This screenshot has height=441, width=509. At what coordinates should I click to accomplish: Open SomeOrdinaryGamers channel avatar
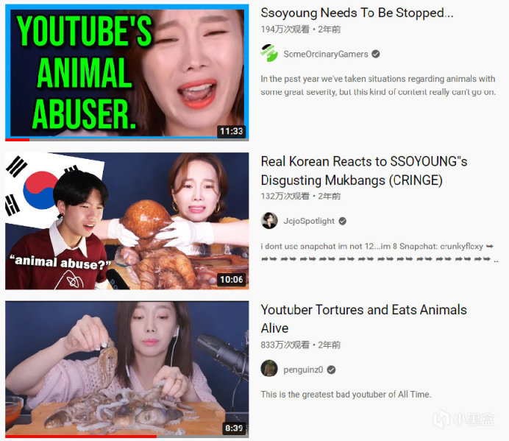269,53
